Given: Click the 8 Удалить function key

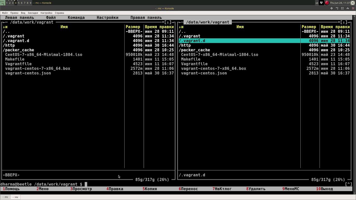Looking at the screenshot, I should click(x=256, y=189).
